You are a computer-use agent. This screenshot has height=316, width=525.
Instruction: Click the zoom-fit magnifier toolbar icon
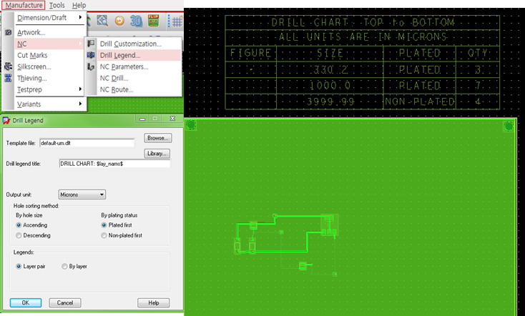click(102, 21)
